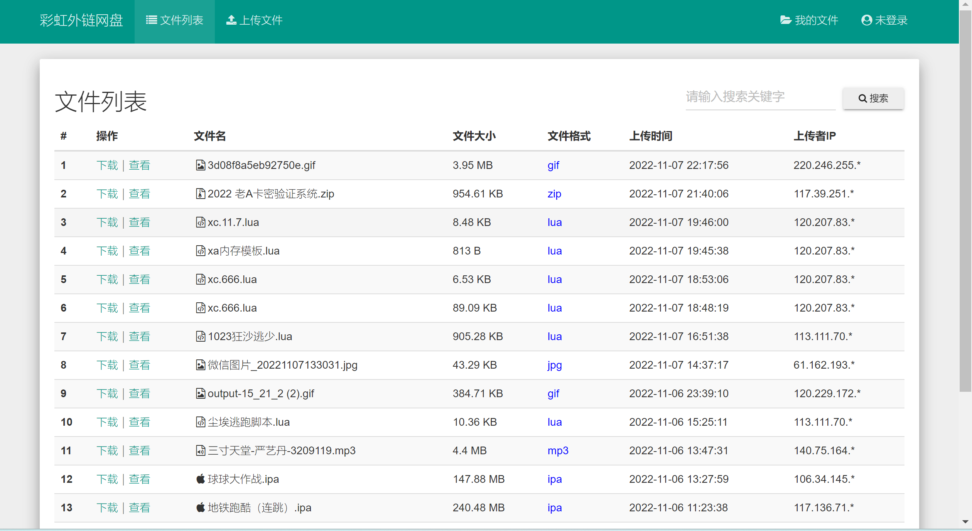This screenshot has height=531, width=972.
Task: Click the GIF image icon beside 3d08f8a5eb92750e.gif
Action: [x=200, y=165]
